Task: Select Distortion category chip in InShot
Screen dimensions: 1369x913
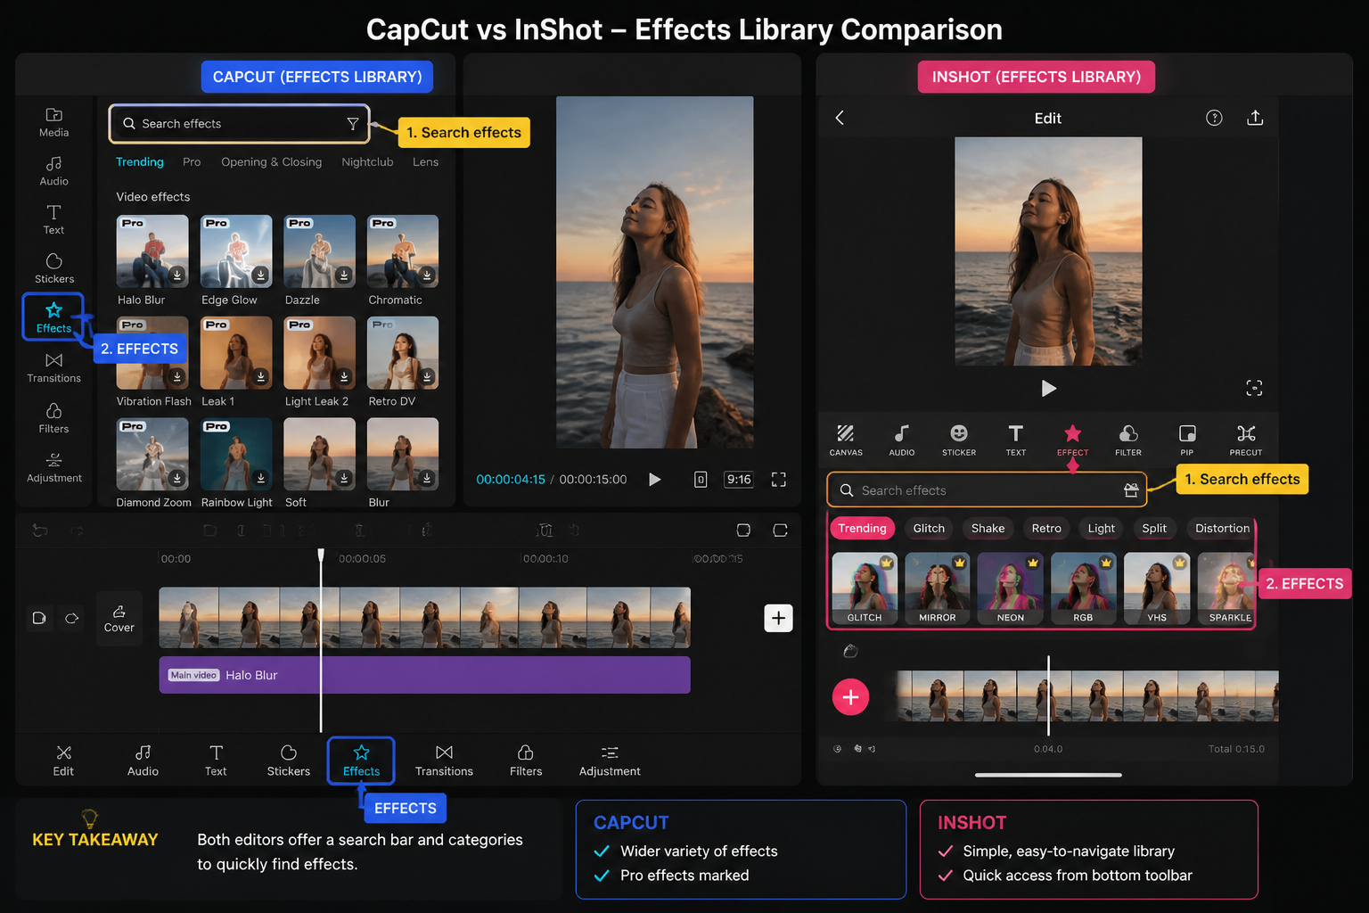Action: pyautogui.click(x=1221, y=529)
